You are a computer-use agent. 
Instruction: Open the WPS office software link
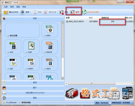pos(90,12)
